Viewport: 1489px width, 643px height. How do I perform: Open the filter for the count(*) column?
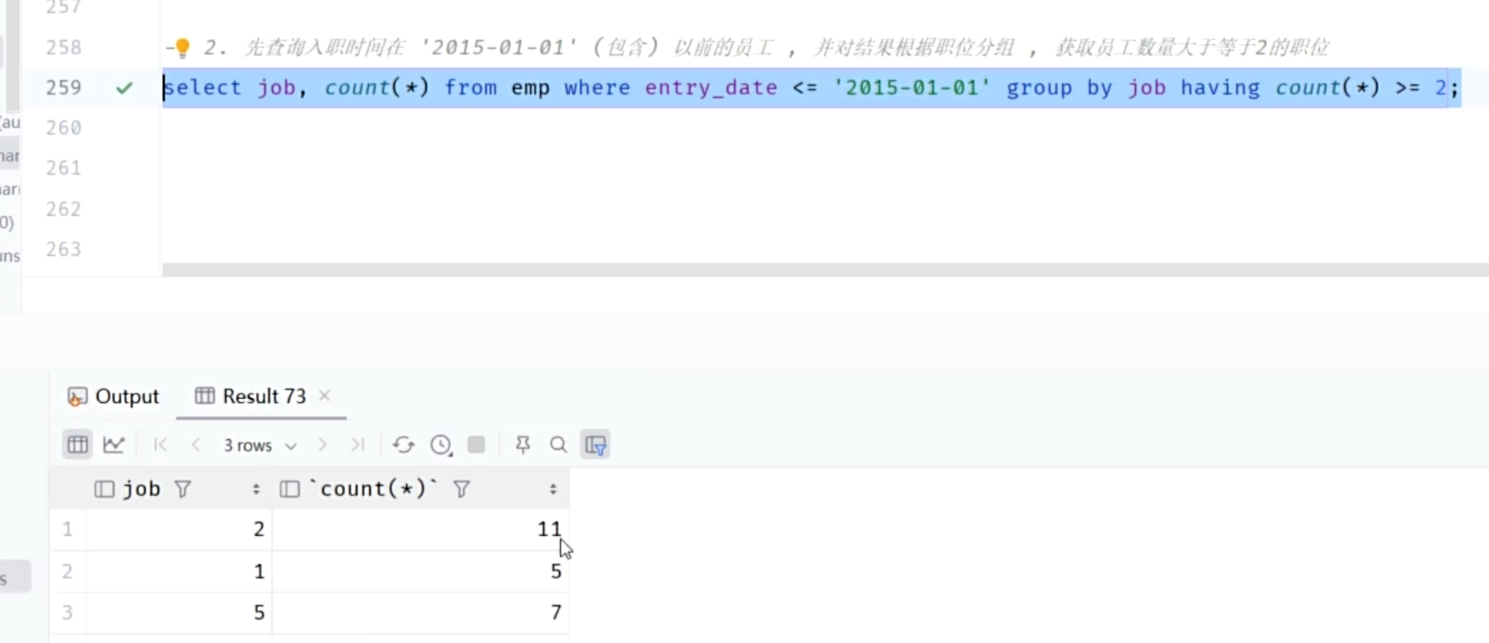pyautogui.click(x=461, y=489)
